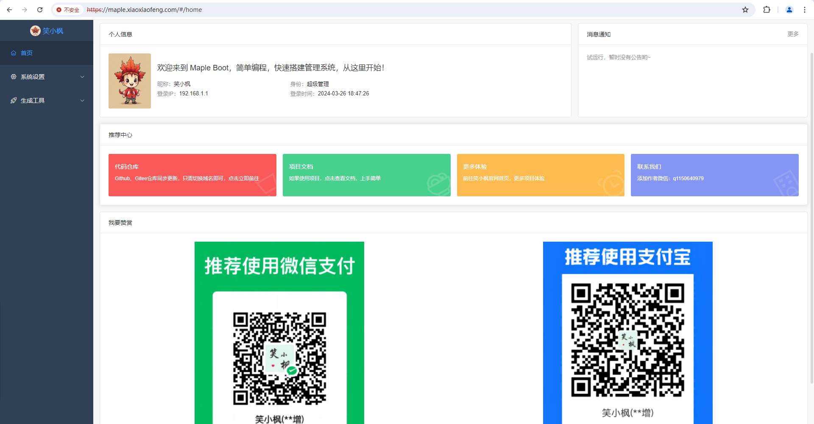814x424 pixels.
Task: Click the 更多 link in 消息通知
Action: [793, 34]
